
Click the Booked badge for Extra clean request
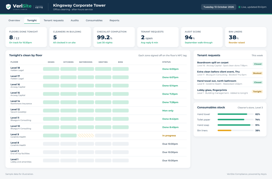click(257, 73)
